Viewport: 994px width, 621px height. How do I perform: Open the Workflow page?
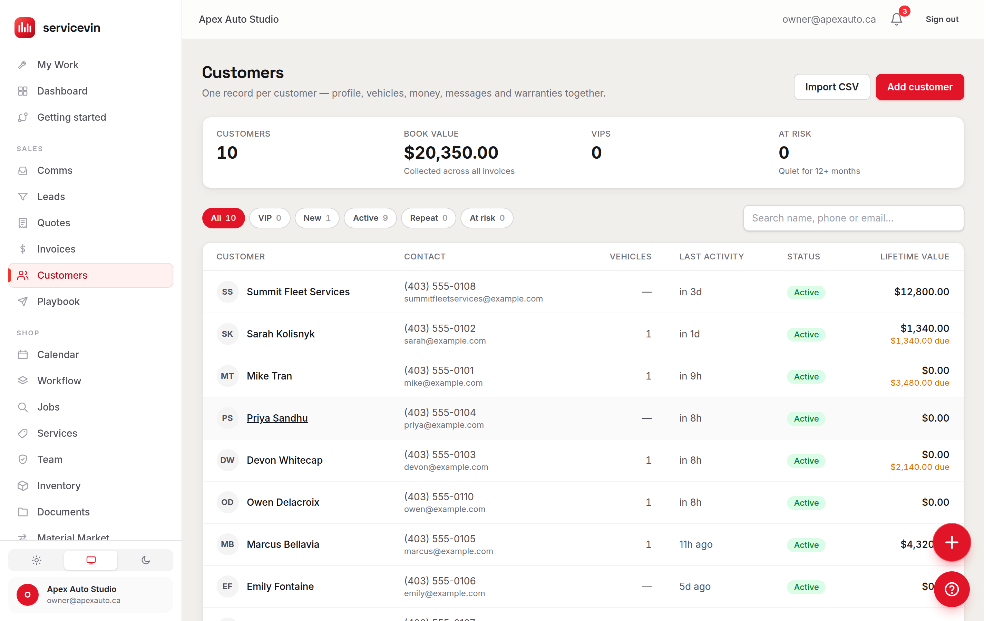coord(91,381)
